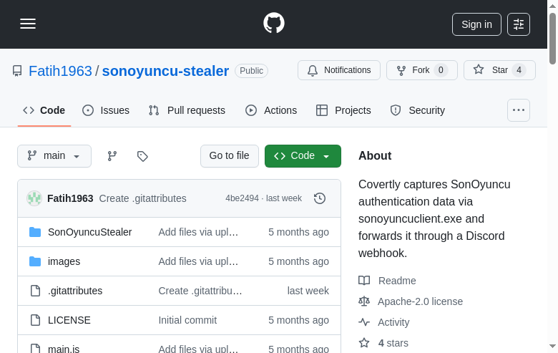Click the license scale icon

[364, 301]
